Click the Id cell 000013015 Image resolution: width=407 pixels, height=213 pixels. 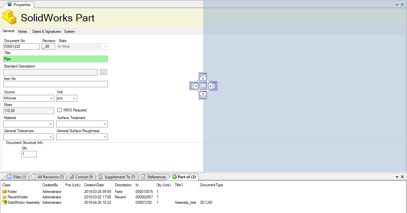point(144,192)
